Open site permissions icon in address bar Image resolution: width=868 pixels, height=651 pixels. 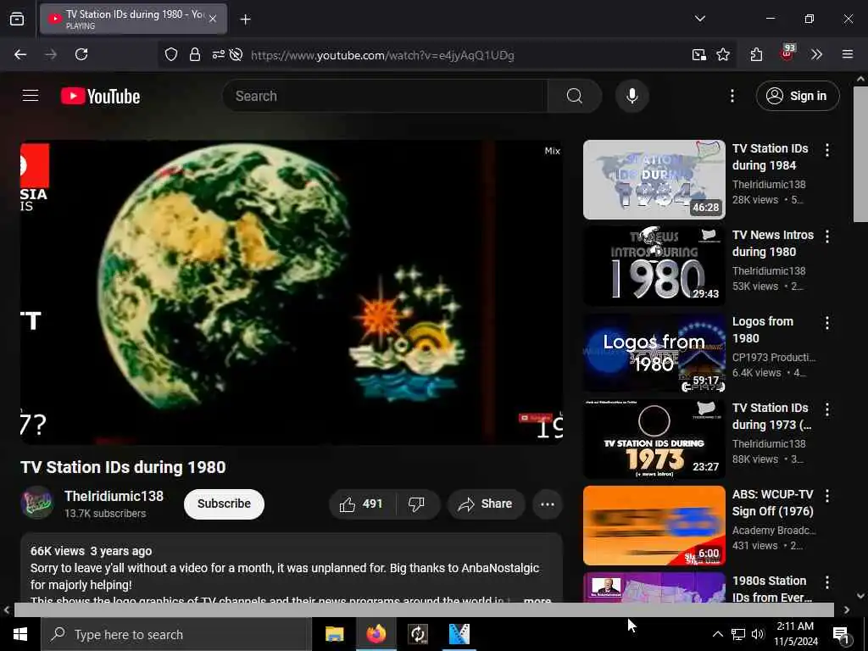(x=218, y=54)
